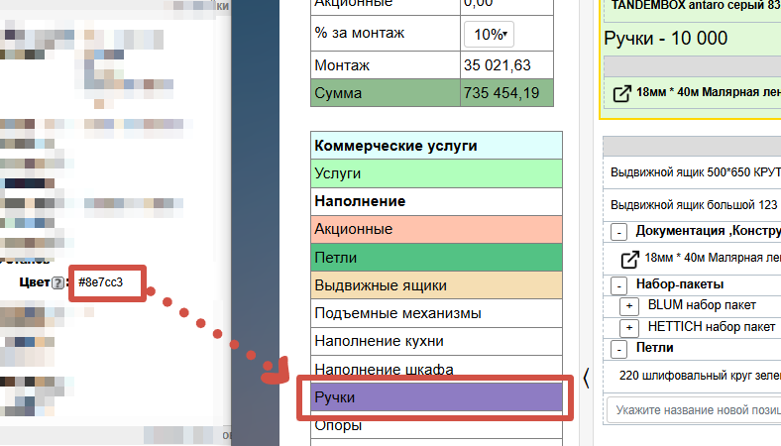The height and width of the screenshot is (446, 781).
Task: Collapse the Документация, Констру... group
Action: coord(618,232)
